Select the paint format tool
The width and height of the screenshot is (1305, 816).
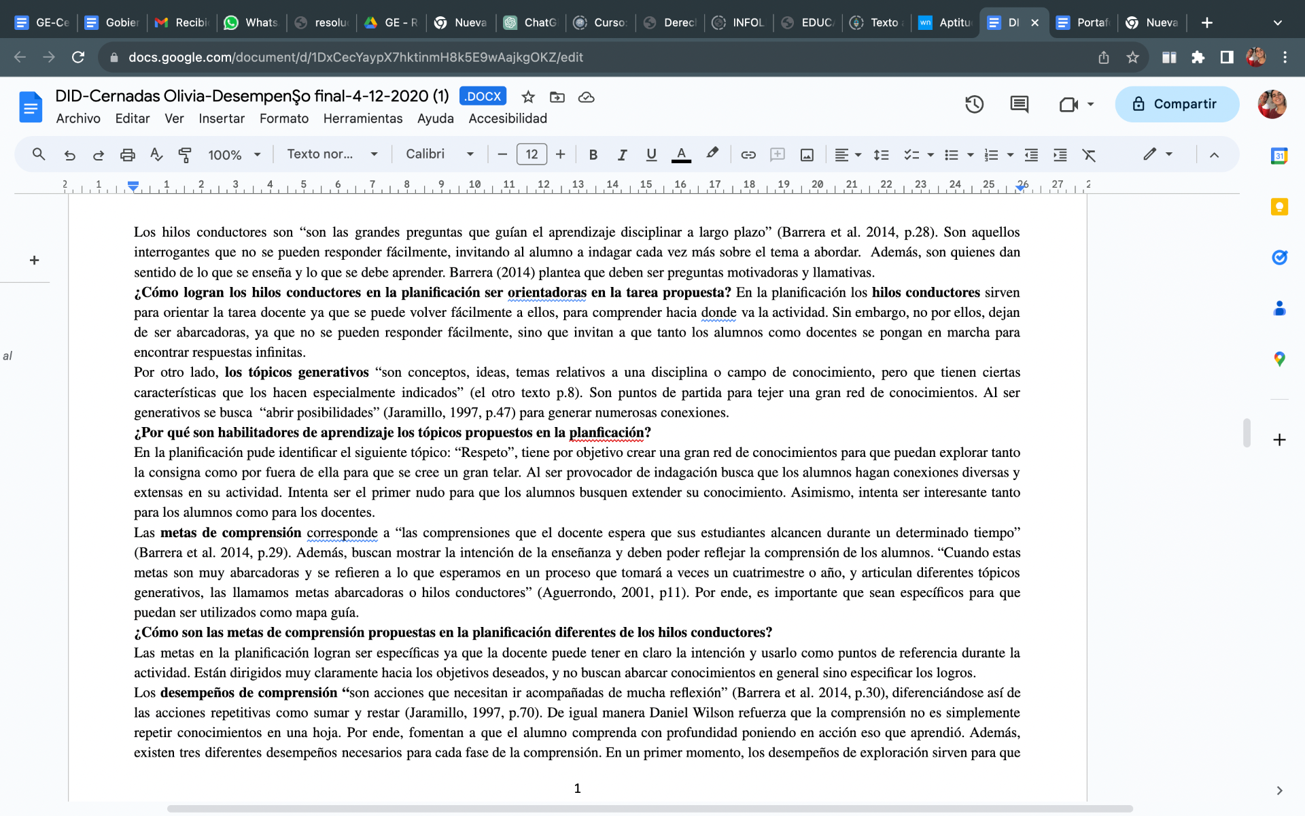point(185,155)
